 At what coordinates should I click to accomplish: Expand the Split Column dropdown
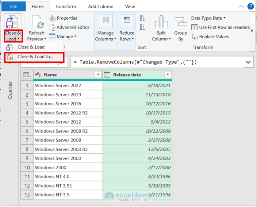click(170, 39)
